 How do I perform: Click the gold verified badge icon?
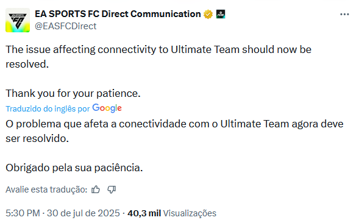[208, 14]
